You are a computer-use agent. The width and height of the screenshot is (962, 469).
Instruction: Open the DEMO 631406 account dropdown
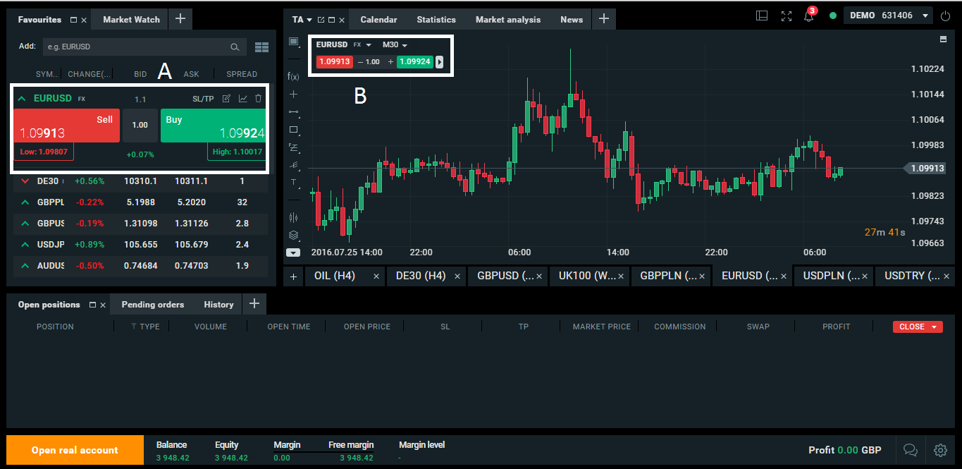tap(890, 16)
